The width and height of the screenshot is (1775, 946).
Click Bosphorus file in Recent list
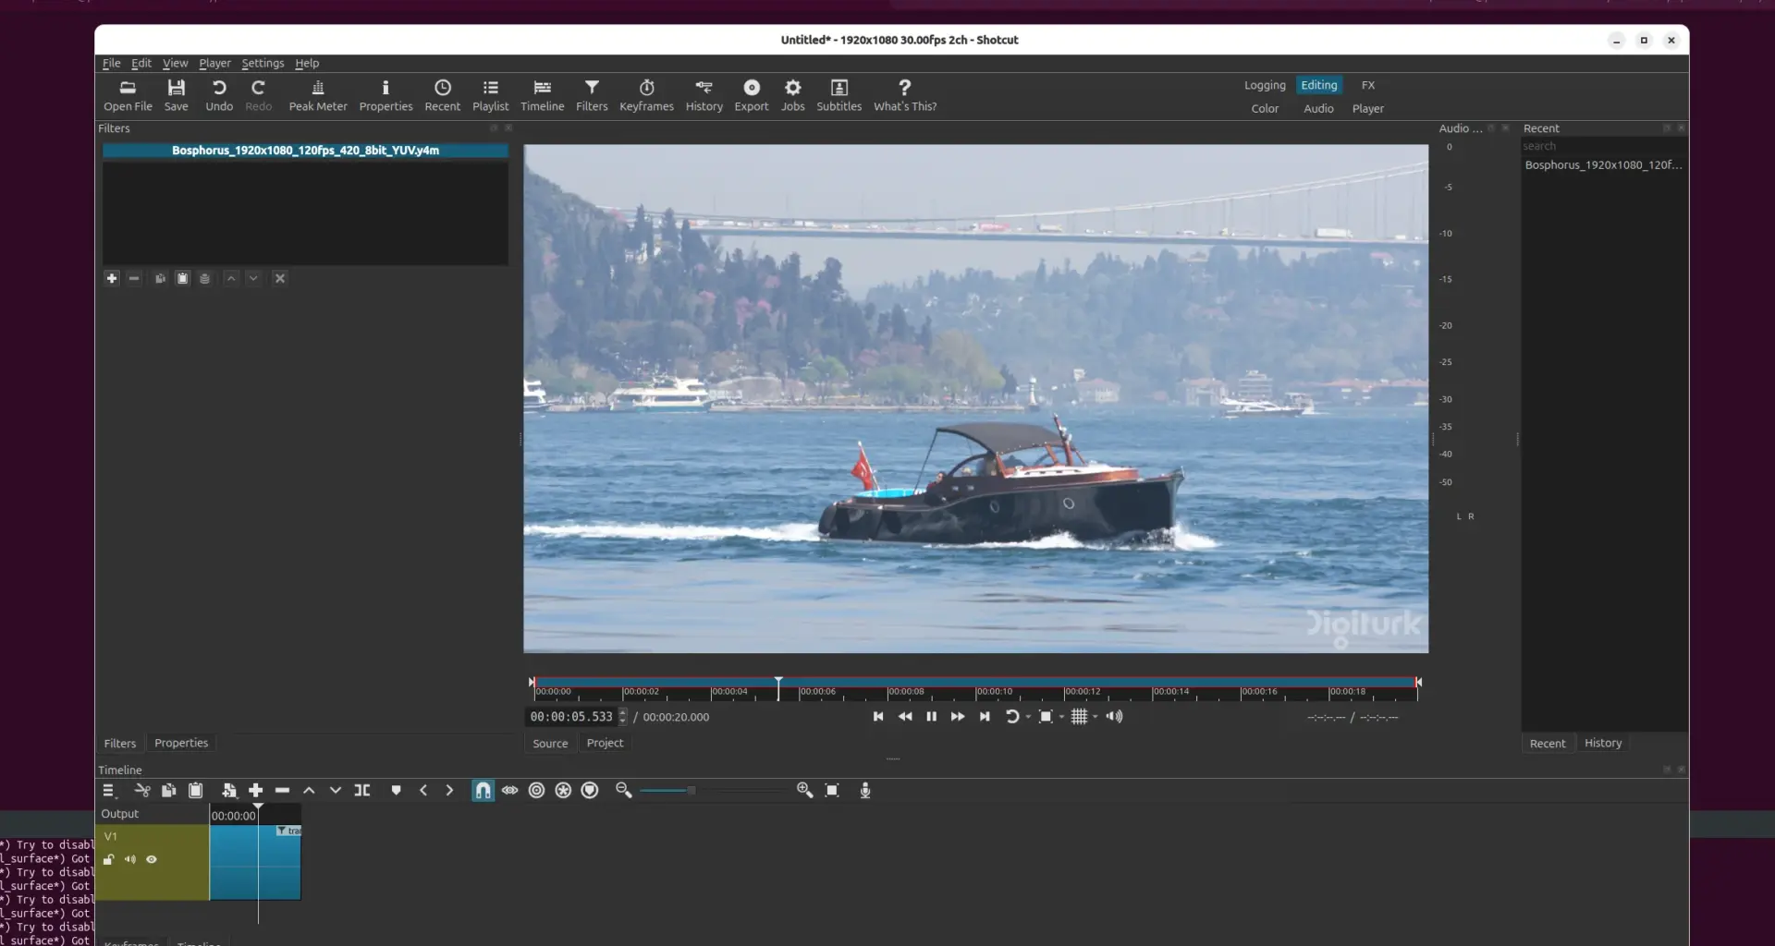[x=1602, y=164]
